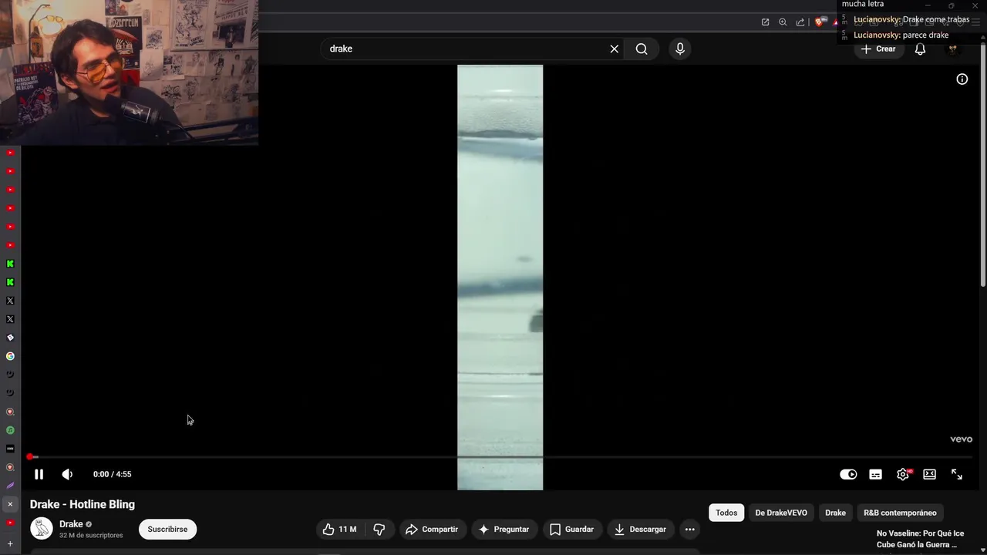Click the magnifier search button
This screenshot has width=987, height=555.
[642, 49]
